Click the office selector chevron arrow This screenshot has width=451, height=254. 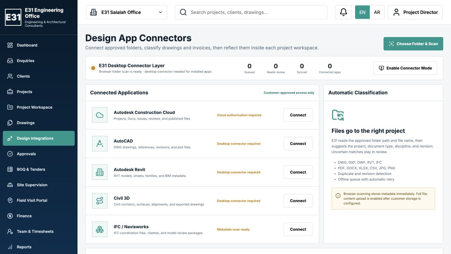[x=160, y=12]
